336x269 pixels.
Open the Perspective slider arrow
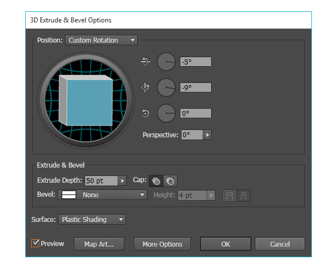point(207,135)
